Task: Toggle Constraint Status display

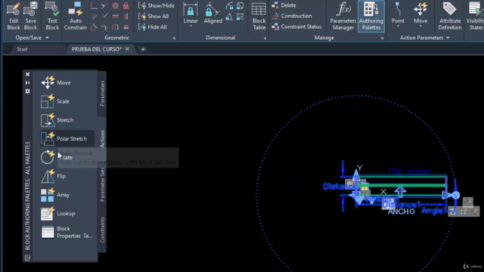Action: (296, 26)
